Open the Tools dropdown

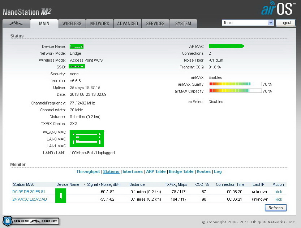click(x=248, y=23)
